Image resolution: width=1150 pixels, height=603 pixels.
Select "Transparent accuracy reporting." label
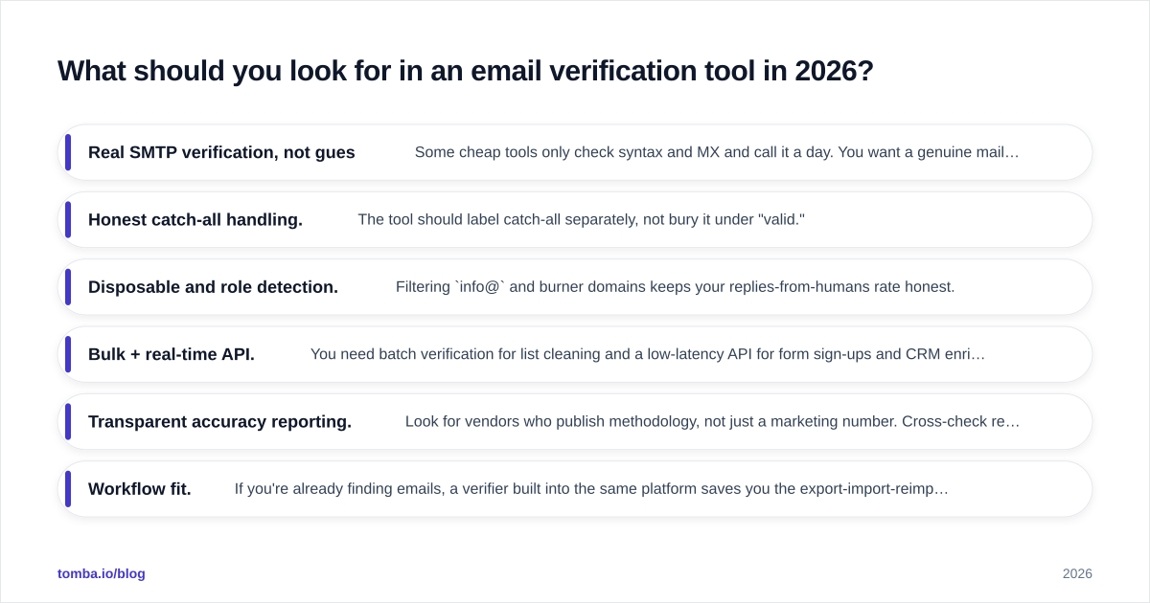click(219, 421)
